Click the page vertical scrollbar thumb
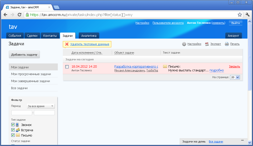Image resolution: width=253 pixels, height=146 pixels. [249, 57]
